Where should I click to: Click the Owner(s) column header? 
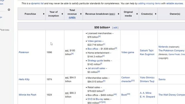175,14
